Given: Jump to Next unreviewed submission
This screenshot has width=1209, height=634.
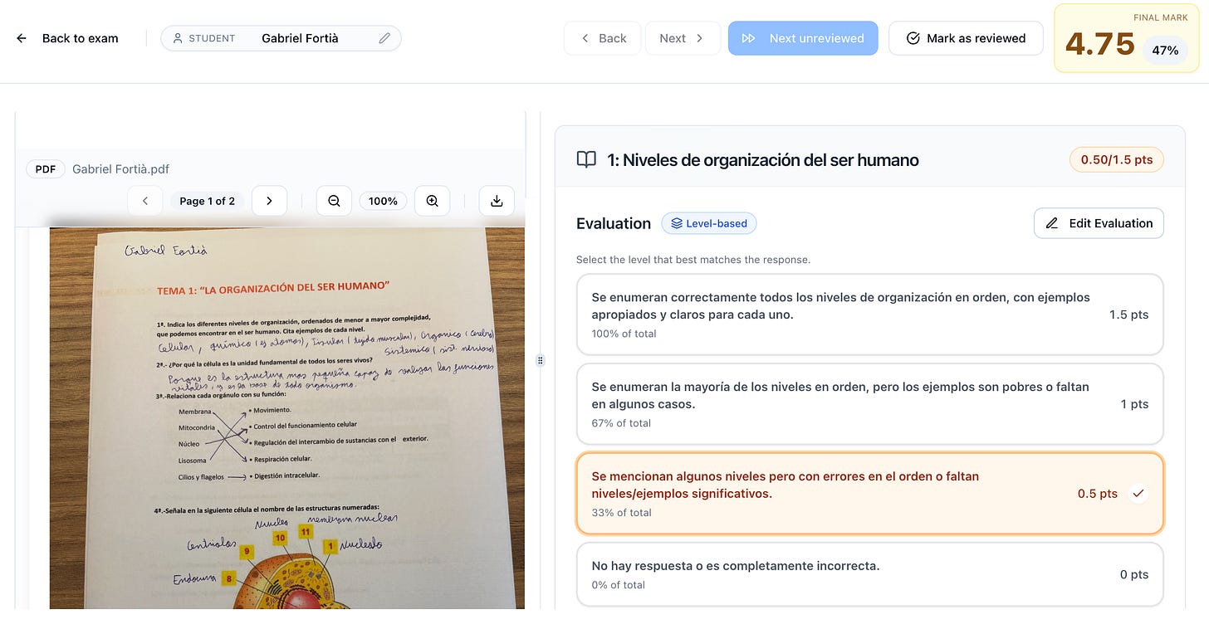Looking at the screenshot, I should point(803,38).
